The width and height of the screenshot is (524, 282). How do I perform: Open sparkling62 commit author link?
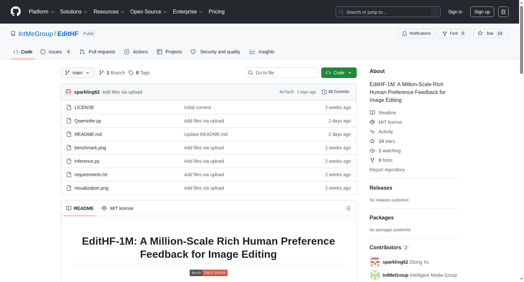point(87,92)
